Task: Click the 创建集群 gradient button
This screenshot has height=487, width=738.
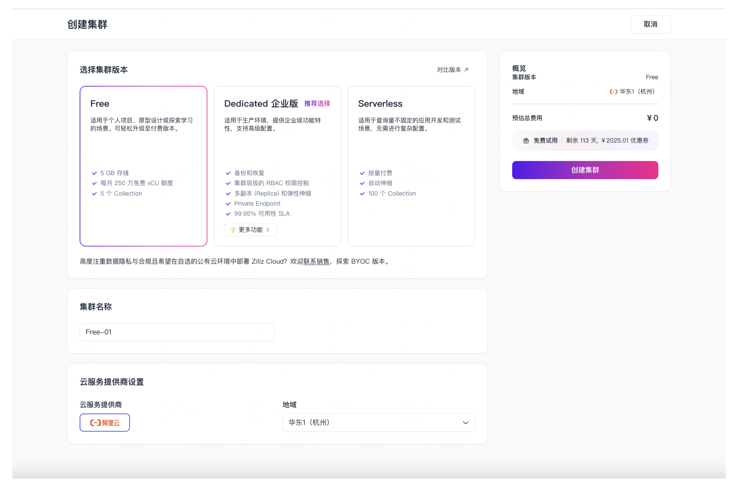Action: click(585, 170)
